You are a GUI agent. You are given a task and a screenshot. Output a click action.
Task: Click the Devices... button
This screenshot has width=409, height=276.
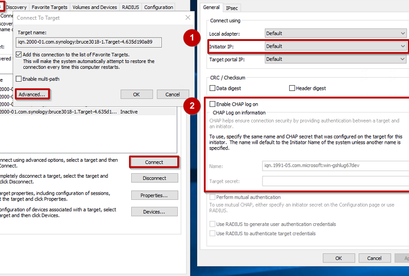point(154,212)
